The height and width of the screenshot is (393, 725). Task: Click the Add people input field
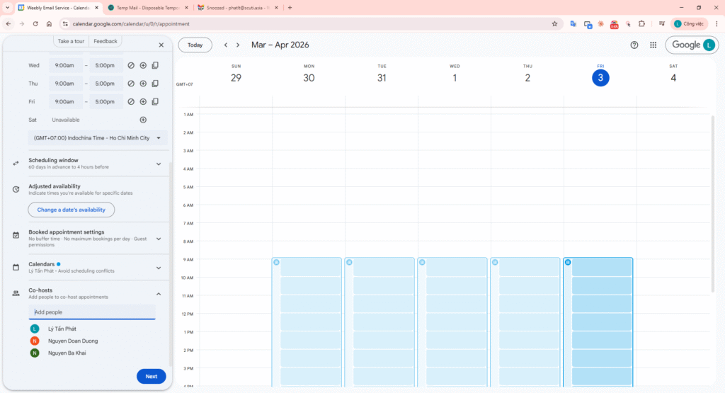pyautogui.click(x=92, y=312)
